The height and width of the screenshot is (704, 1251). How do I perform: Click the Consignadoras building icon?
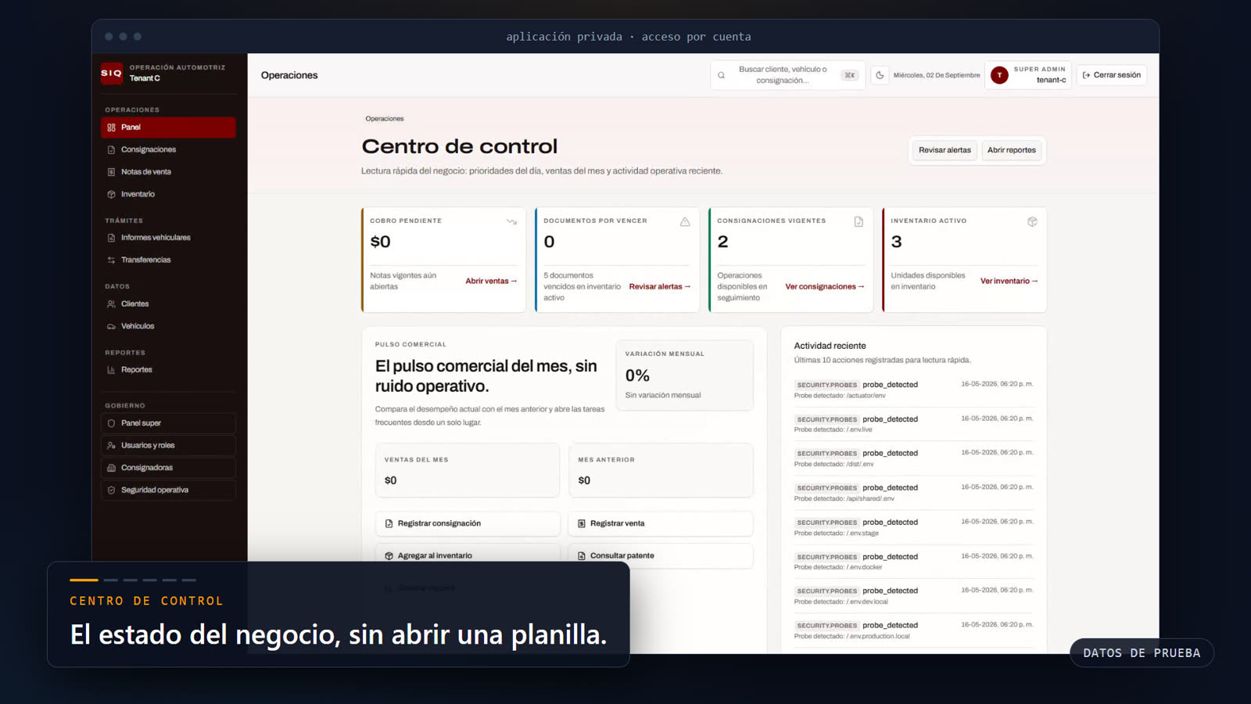click(111, 468)
